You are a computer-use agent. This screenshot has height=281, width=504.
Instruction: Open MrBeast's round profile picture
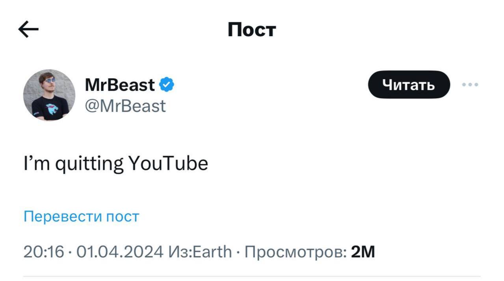(49, 95)
